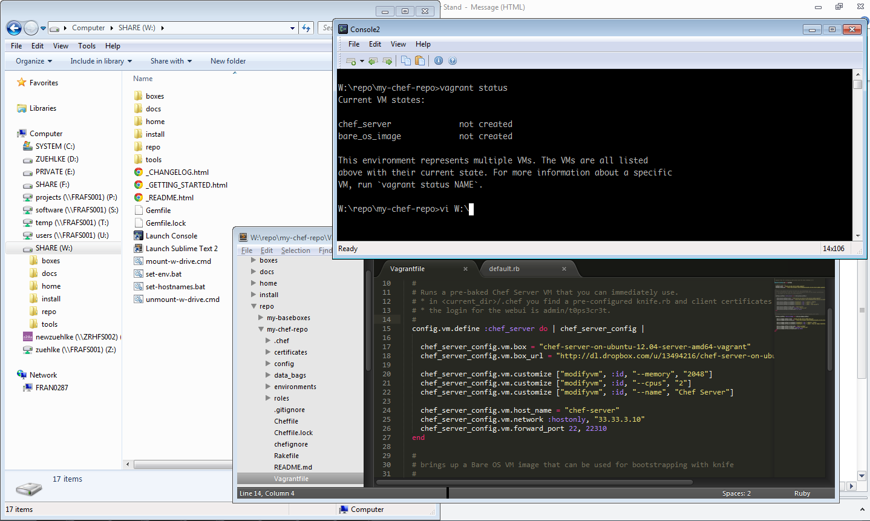Click Spaces: 2 indentation setting in status bar

pyautogui.click(x=736, y=493)
